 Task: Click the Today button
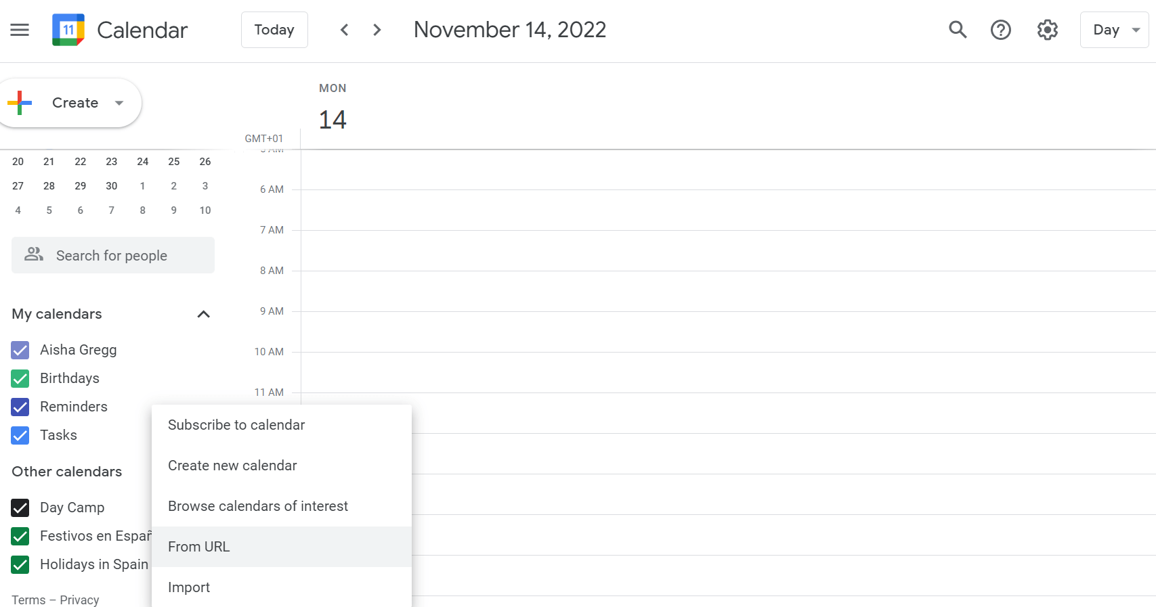pyautogui.click(x=274, y=30)
